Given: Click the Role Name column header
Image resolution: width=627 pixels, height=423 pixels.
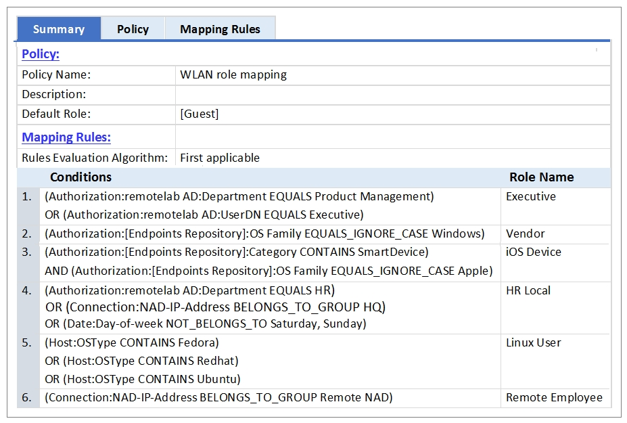Looking at the screenshot, I should pyautogui.click(x=541, y=177).
